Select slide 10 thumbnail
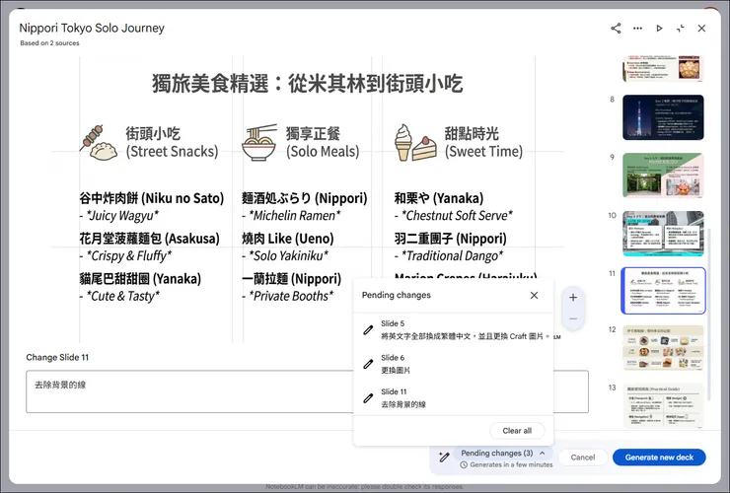The image size is (730, 493). click(x=663, y=234)
